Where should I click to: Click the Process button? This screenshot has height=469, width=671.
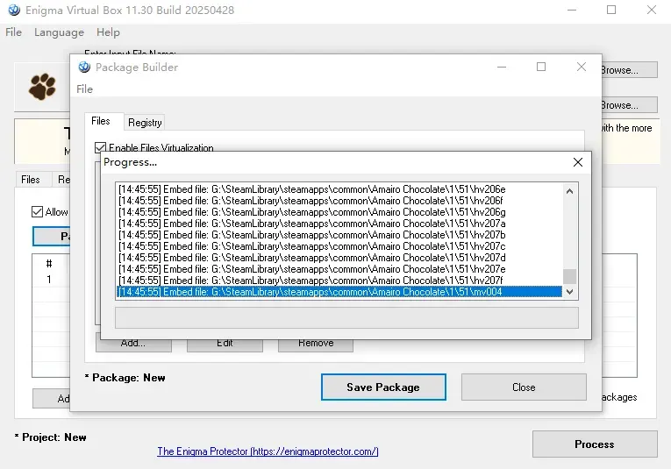(595, 444)
